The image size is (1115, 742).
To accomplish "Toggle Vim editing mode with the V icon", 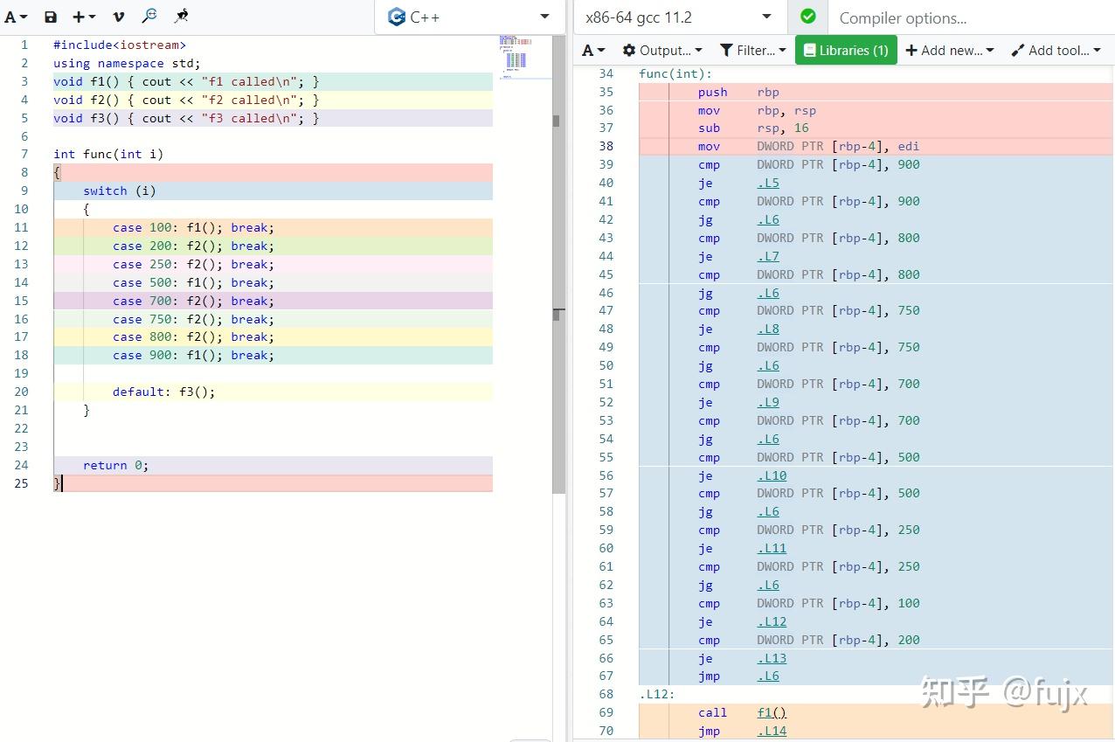I will pyautogui.click(x=118, y=16).
